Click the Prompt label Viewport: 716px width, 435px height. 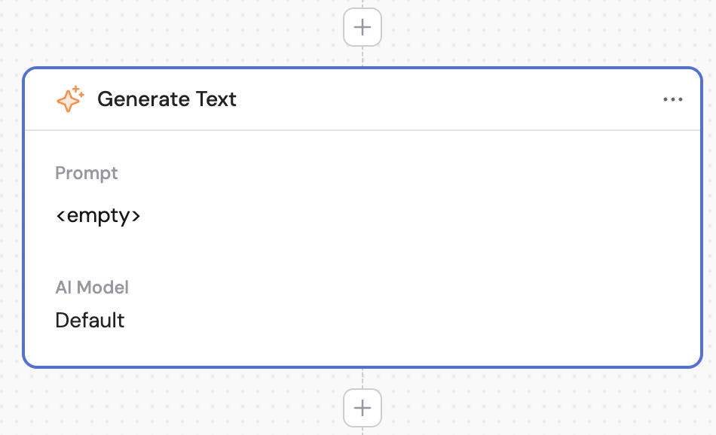tap(86, 173)
